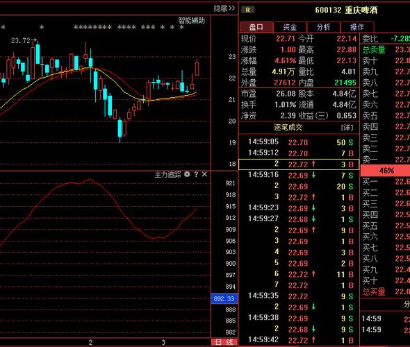The width and height of the screenshot is (410, 347).
Task: Select trade row at 14:59:42
Action: pyautogui.click(x=299, y=340)
